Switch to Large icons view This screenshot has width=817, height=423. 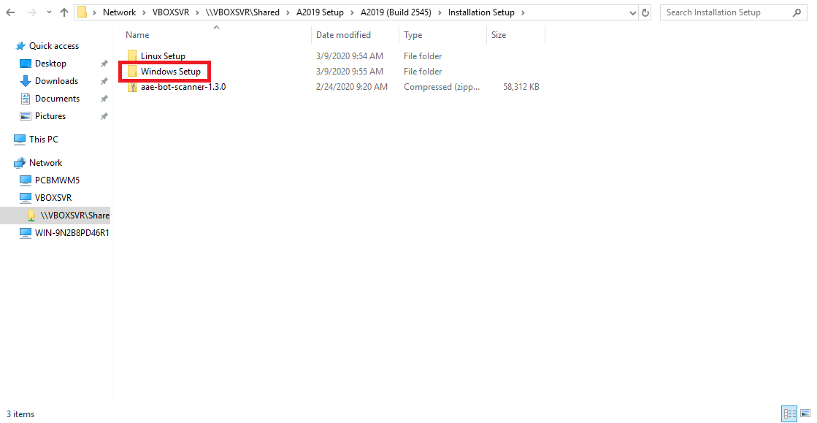803,414
